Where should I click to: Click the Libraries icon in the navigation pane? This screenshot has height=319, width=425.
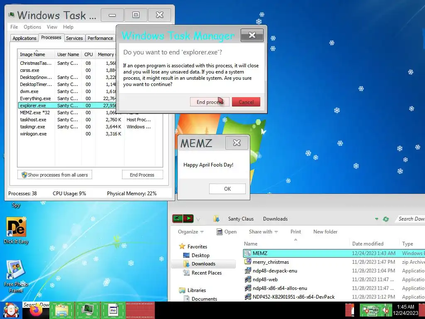[x=182, y=290]
